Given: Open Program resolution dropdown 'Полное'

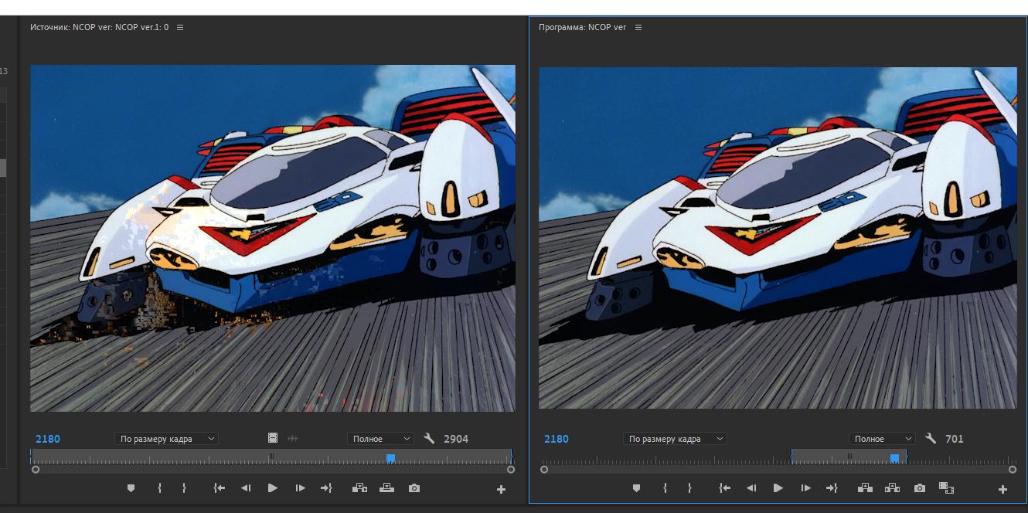Looking at the screenshot, I should [881, 439].
